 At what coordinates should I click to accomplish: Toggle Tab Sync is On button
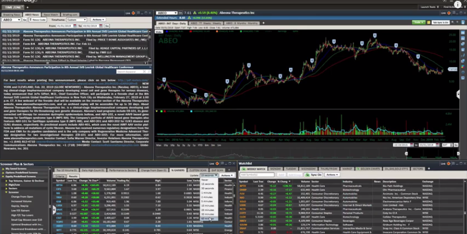441,22
